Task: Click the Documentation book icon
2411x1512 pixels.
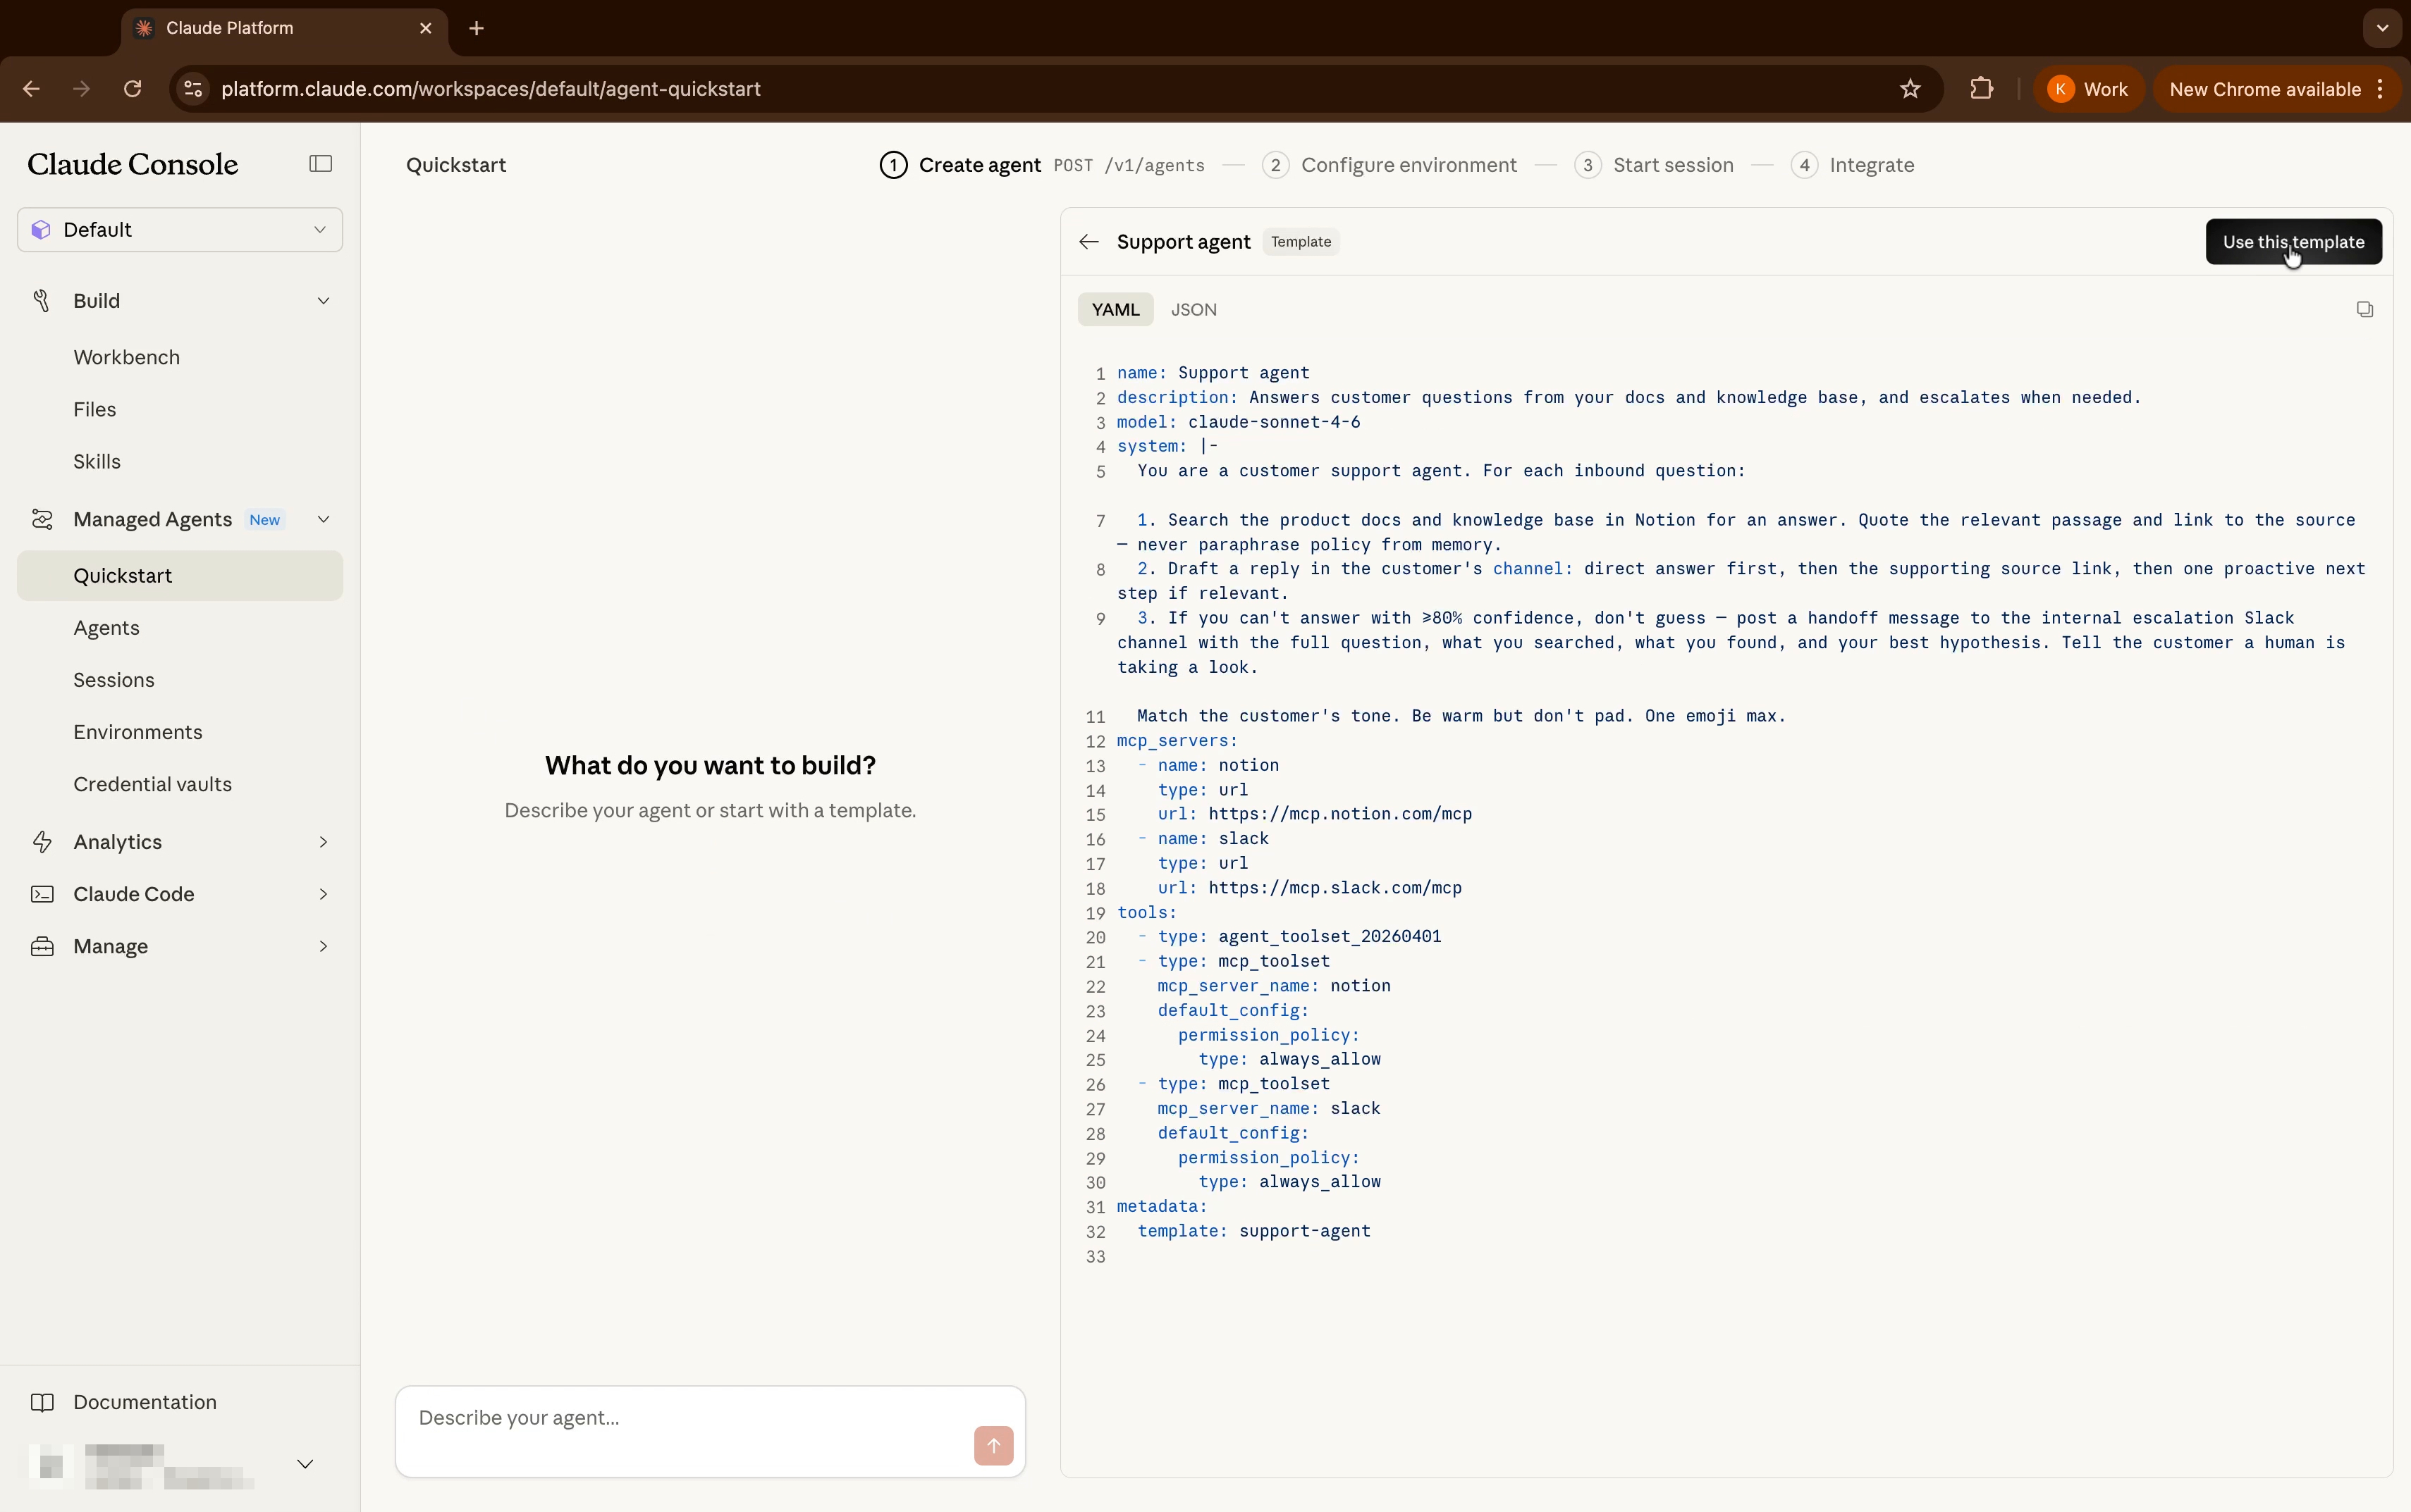Action: coord(41,1402)
